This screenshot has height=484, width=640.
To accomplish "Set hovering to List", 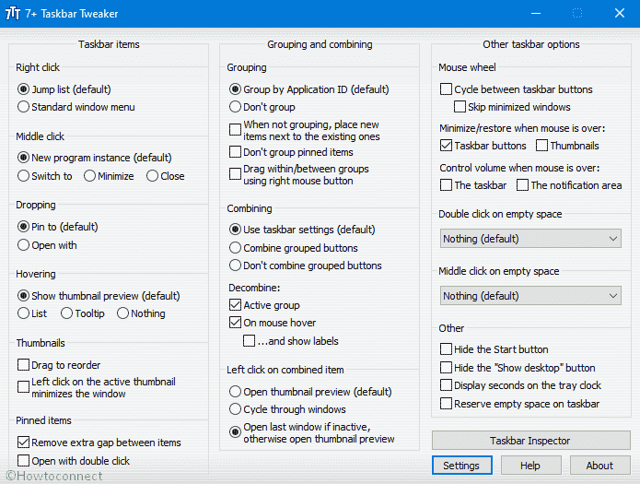I will click(24, 313).
